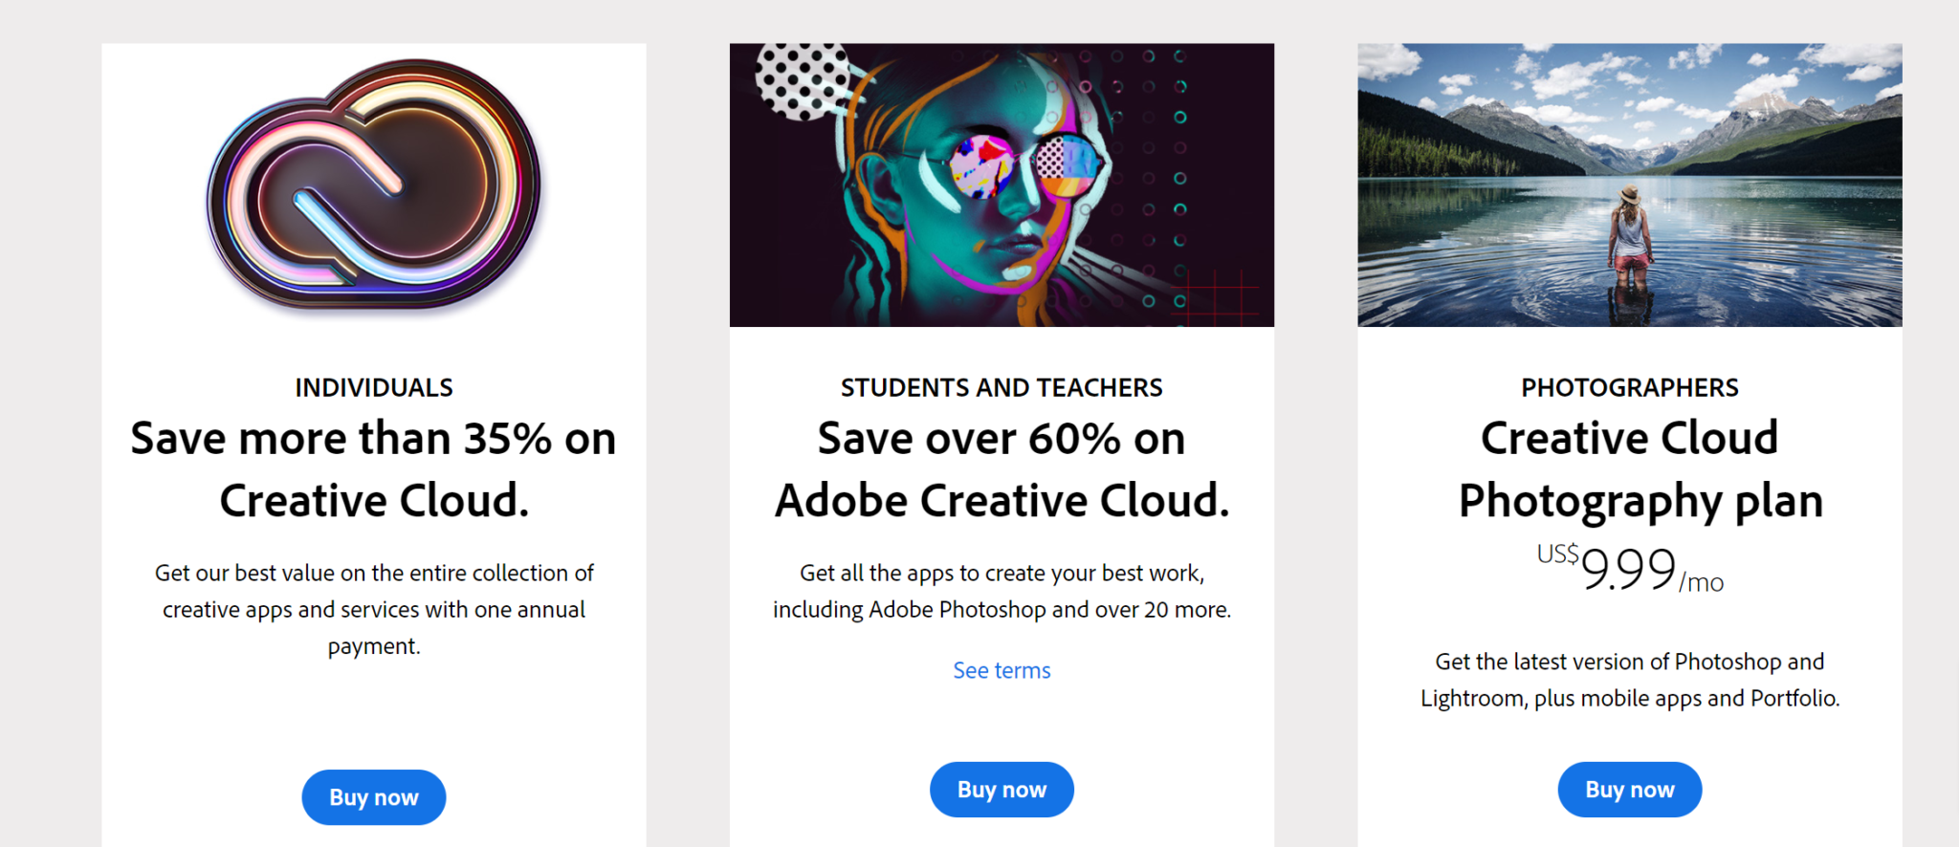Click the 'Save more than 35%' headline
The width and height of the screenshot is (1959, 847).
(x=373, y=468)
